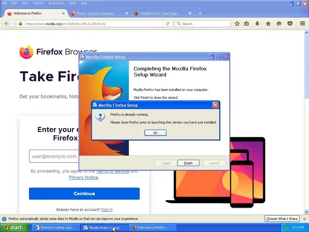Open the View menu
Screen dimensions: 309x232
click(25, 3)
